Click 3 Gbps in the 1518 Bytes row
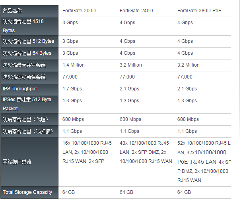This screenshot has height=203, width=247. click(70, 23)
